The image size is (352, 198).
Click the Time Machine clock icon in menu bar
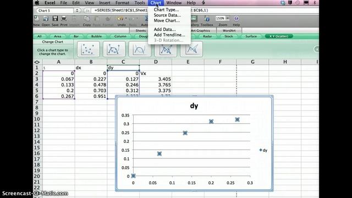click(x=298, y=3)
